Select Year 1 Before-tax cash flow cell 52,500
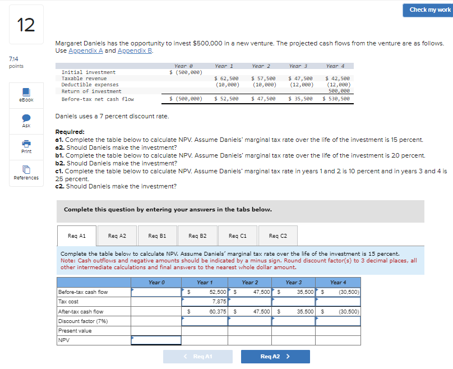Viewport: 453px width, 369px height. (205, 292)
